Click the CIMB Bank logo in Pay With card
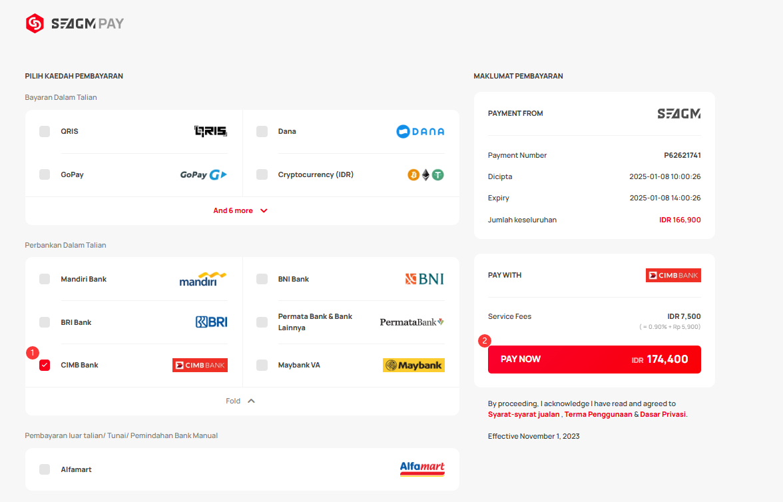This screenshot has height=502, width=783. (x=673, y=275)
